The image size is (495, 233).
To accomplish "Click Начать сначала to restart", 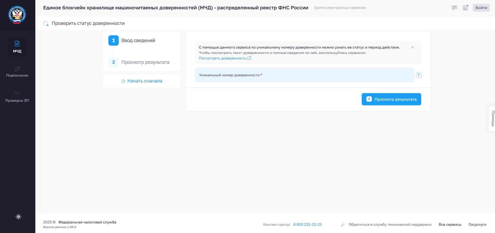I will [142, 81].
